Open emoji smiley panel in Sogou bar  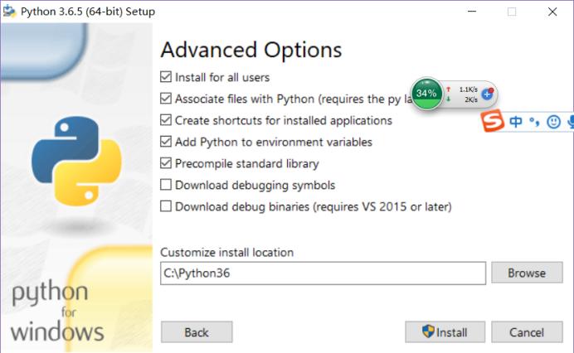(553, 122)
